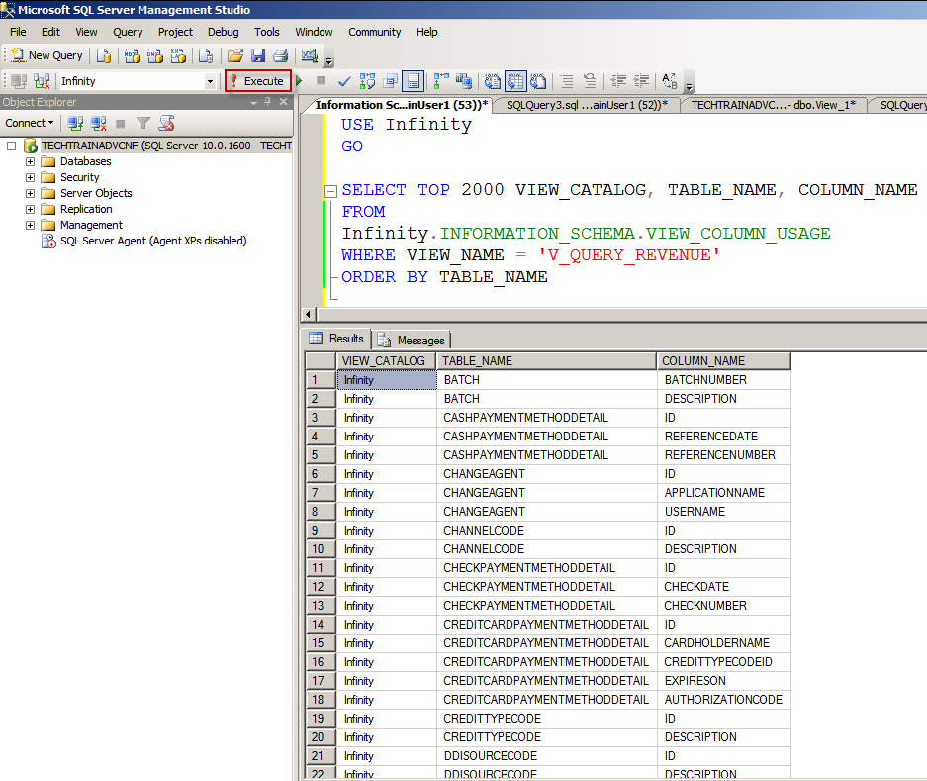927x781 pixels.
Task: Select Results to Grid mode
Action: [514, 81]
